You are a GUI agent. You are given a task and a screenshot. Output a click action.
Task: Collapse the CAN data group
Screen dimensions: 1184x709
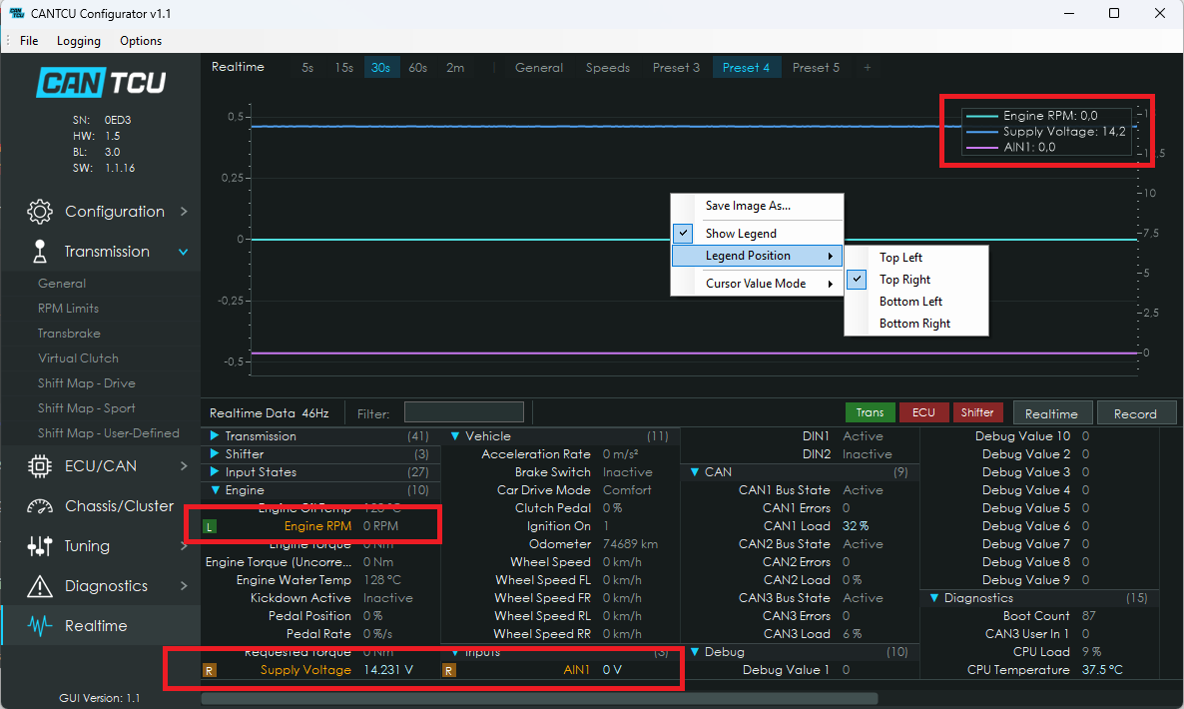[x=694, y=472]
